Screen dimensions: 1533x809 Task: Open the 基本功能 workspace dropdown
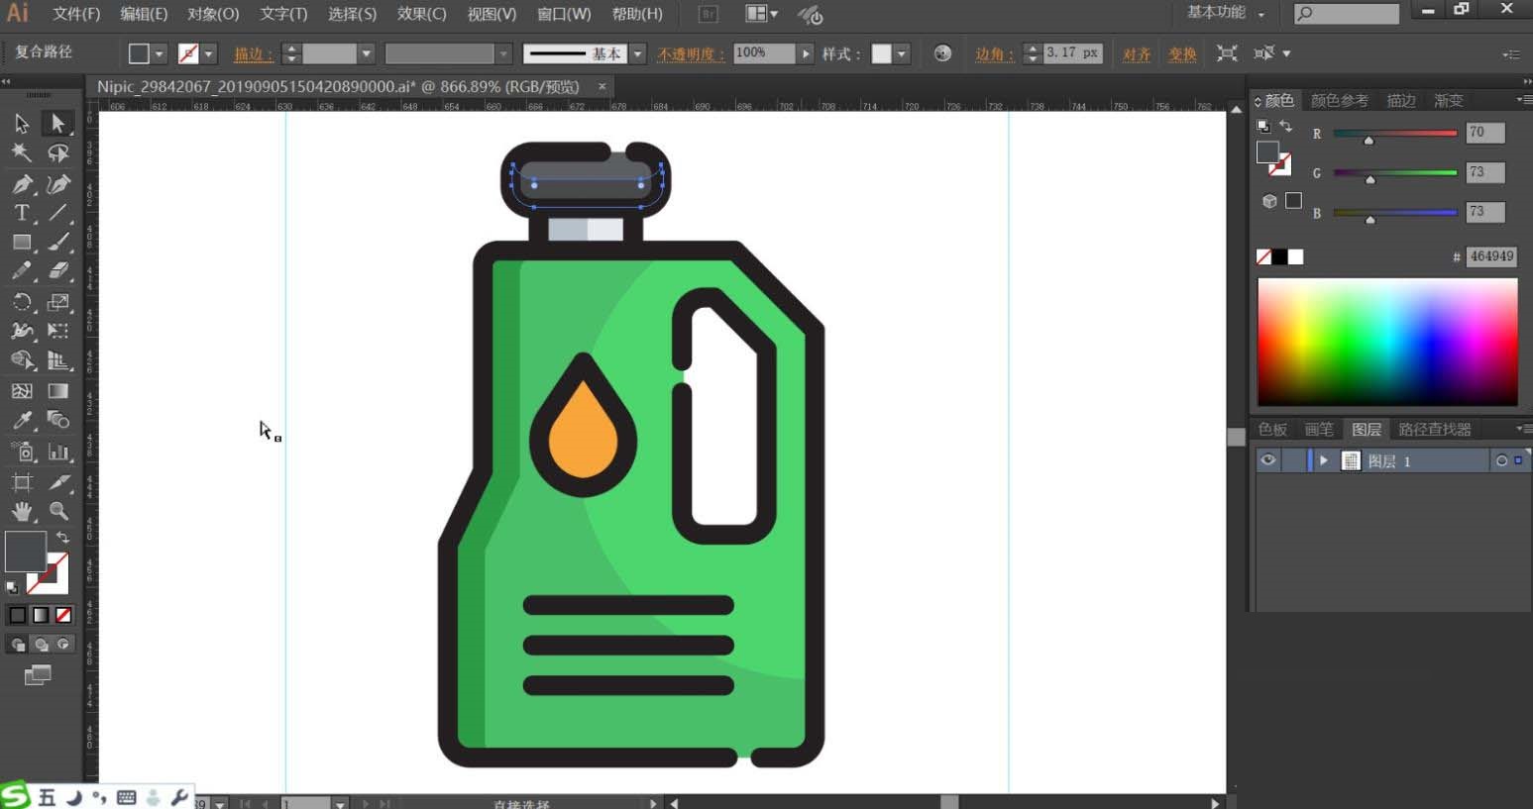point(1226,13)
